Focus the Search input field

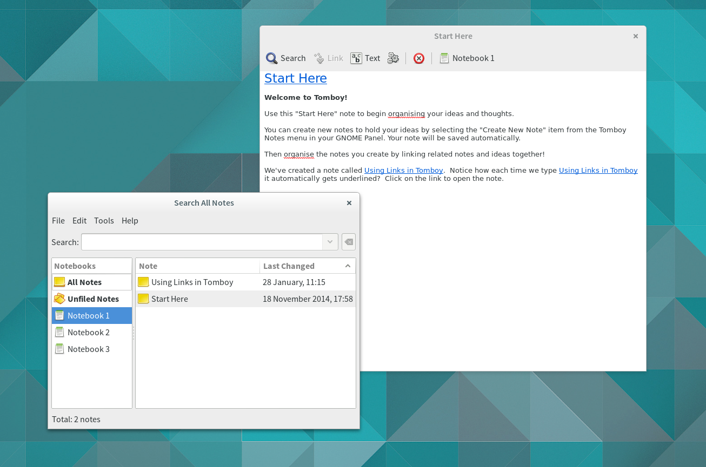202,242
